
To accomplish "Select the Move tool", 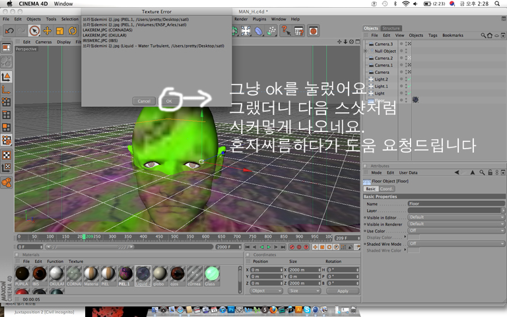I will (48, 31).
